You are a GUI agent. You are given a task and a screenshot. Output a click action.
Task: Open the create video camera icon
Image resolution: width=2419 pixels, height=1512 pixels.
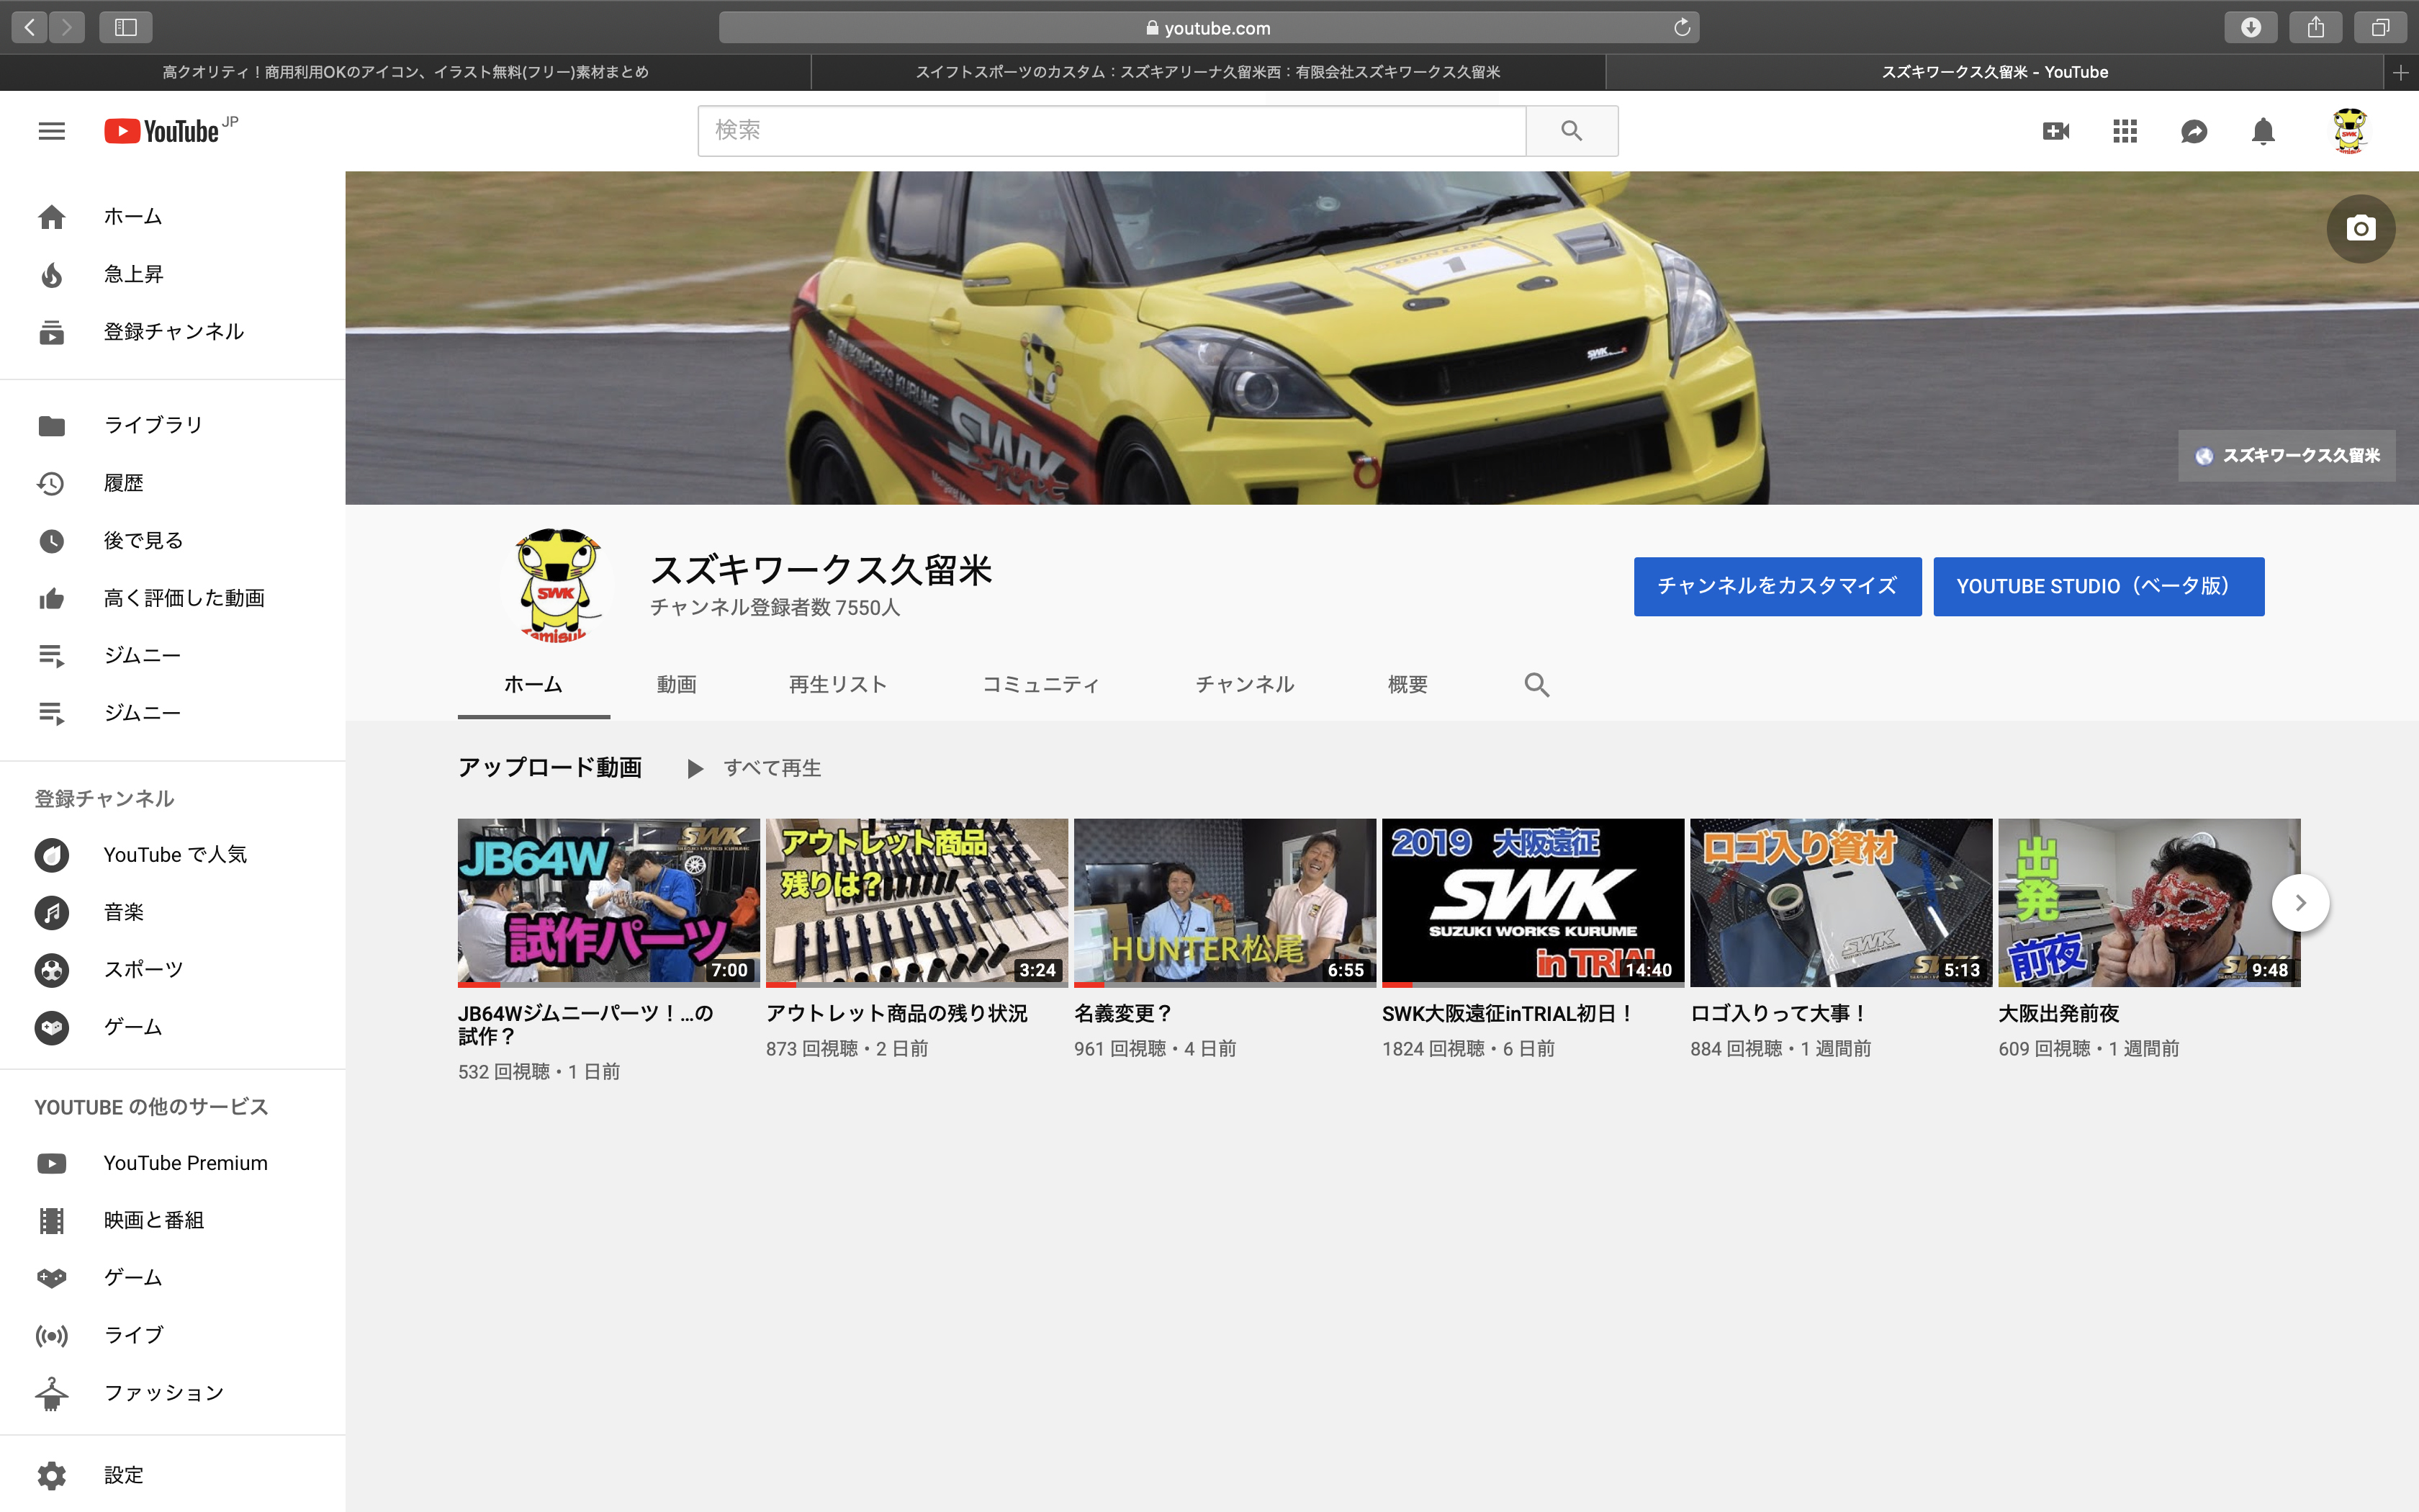(x=2055, y=131)
